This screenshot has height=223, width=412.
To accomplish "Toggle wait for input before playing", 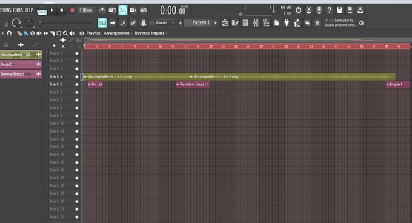I will (113, 10).
